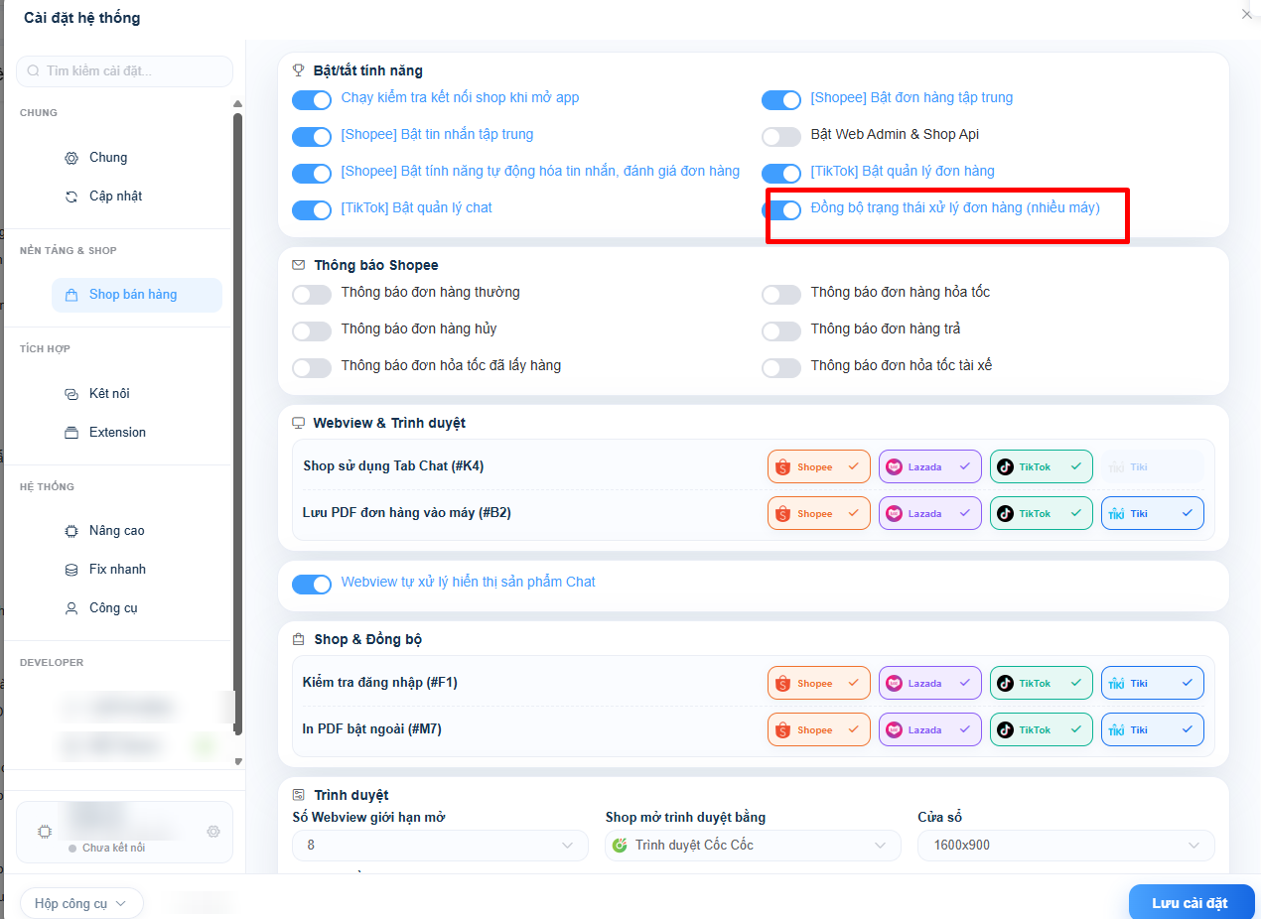This screenshot has height=919, width=1261.
Task: Switch off [TikTok] Bật quản lý đơn hàng
Action: [781, 174]
